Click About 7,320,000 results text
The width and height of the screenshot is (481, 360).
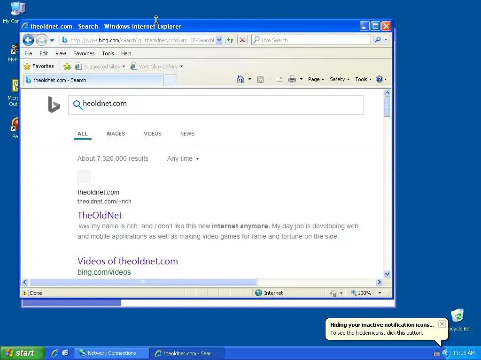tap(113, 158)
